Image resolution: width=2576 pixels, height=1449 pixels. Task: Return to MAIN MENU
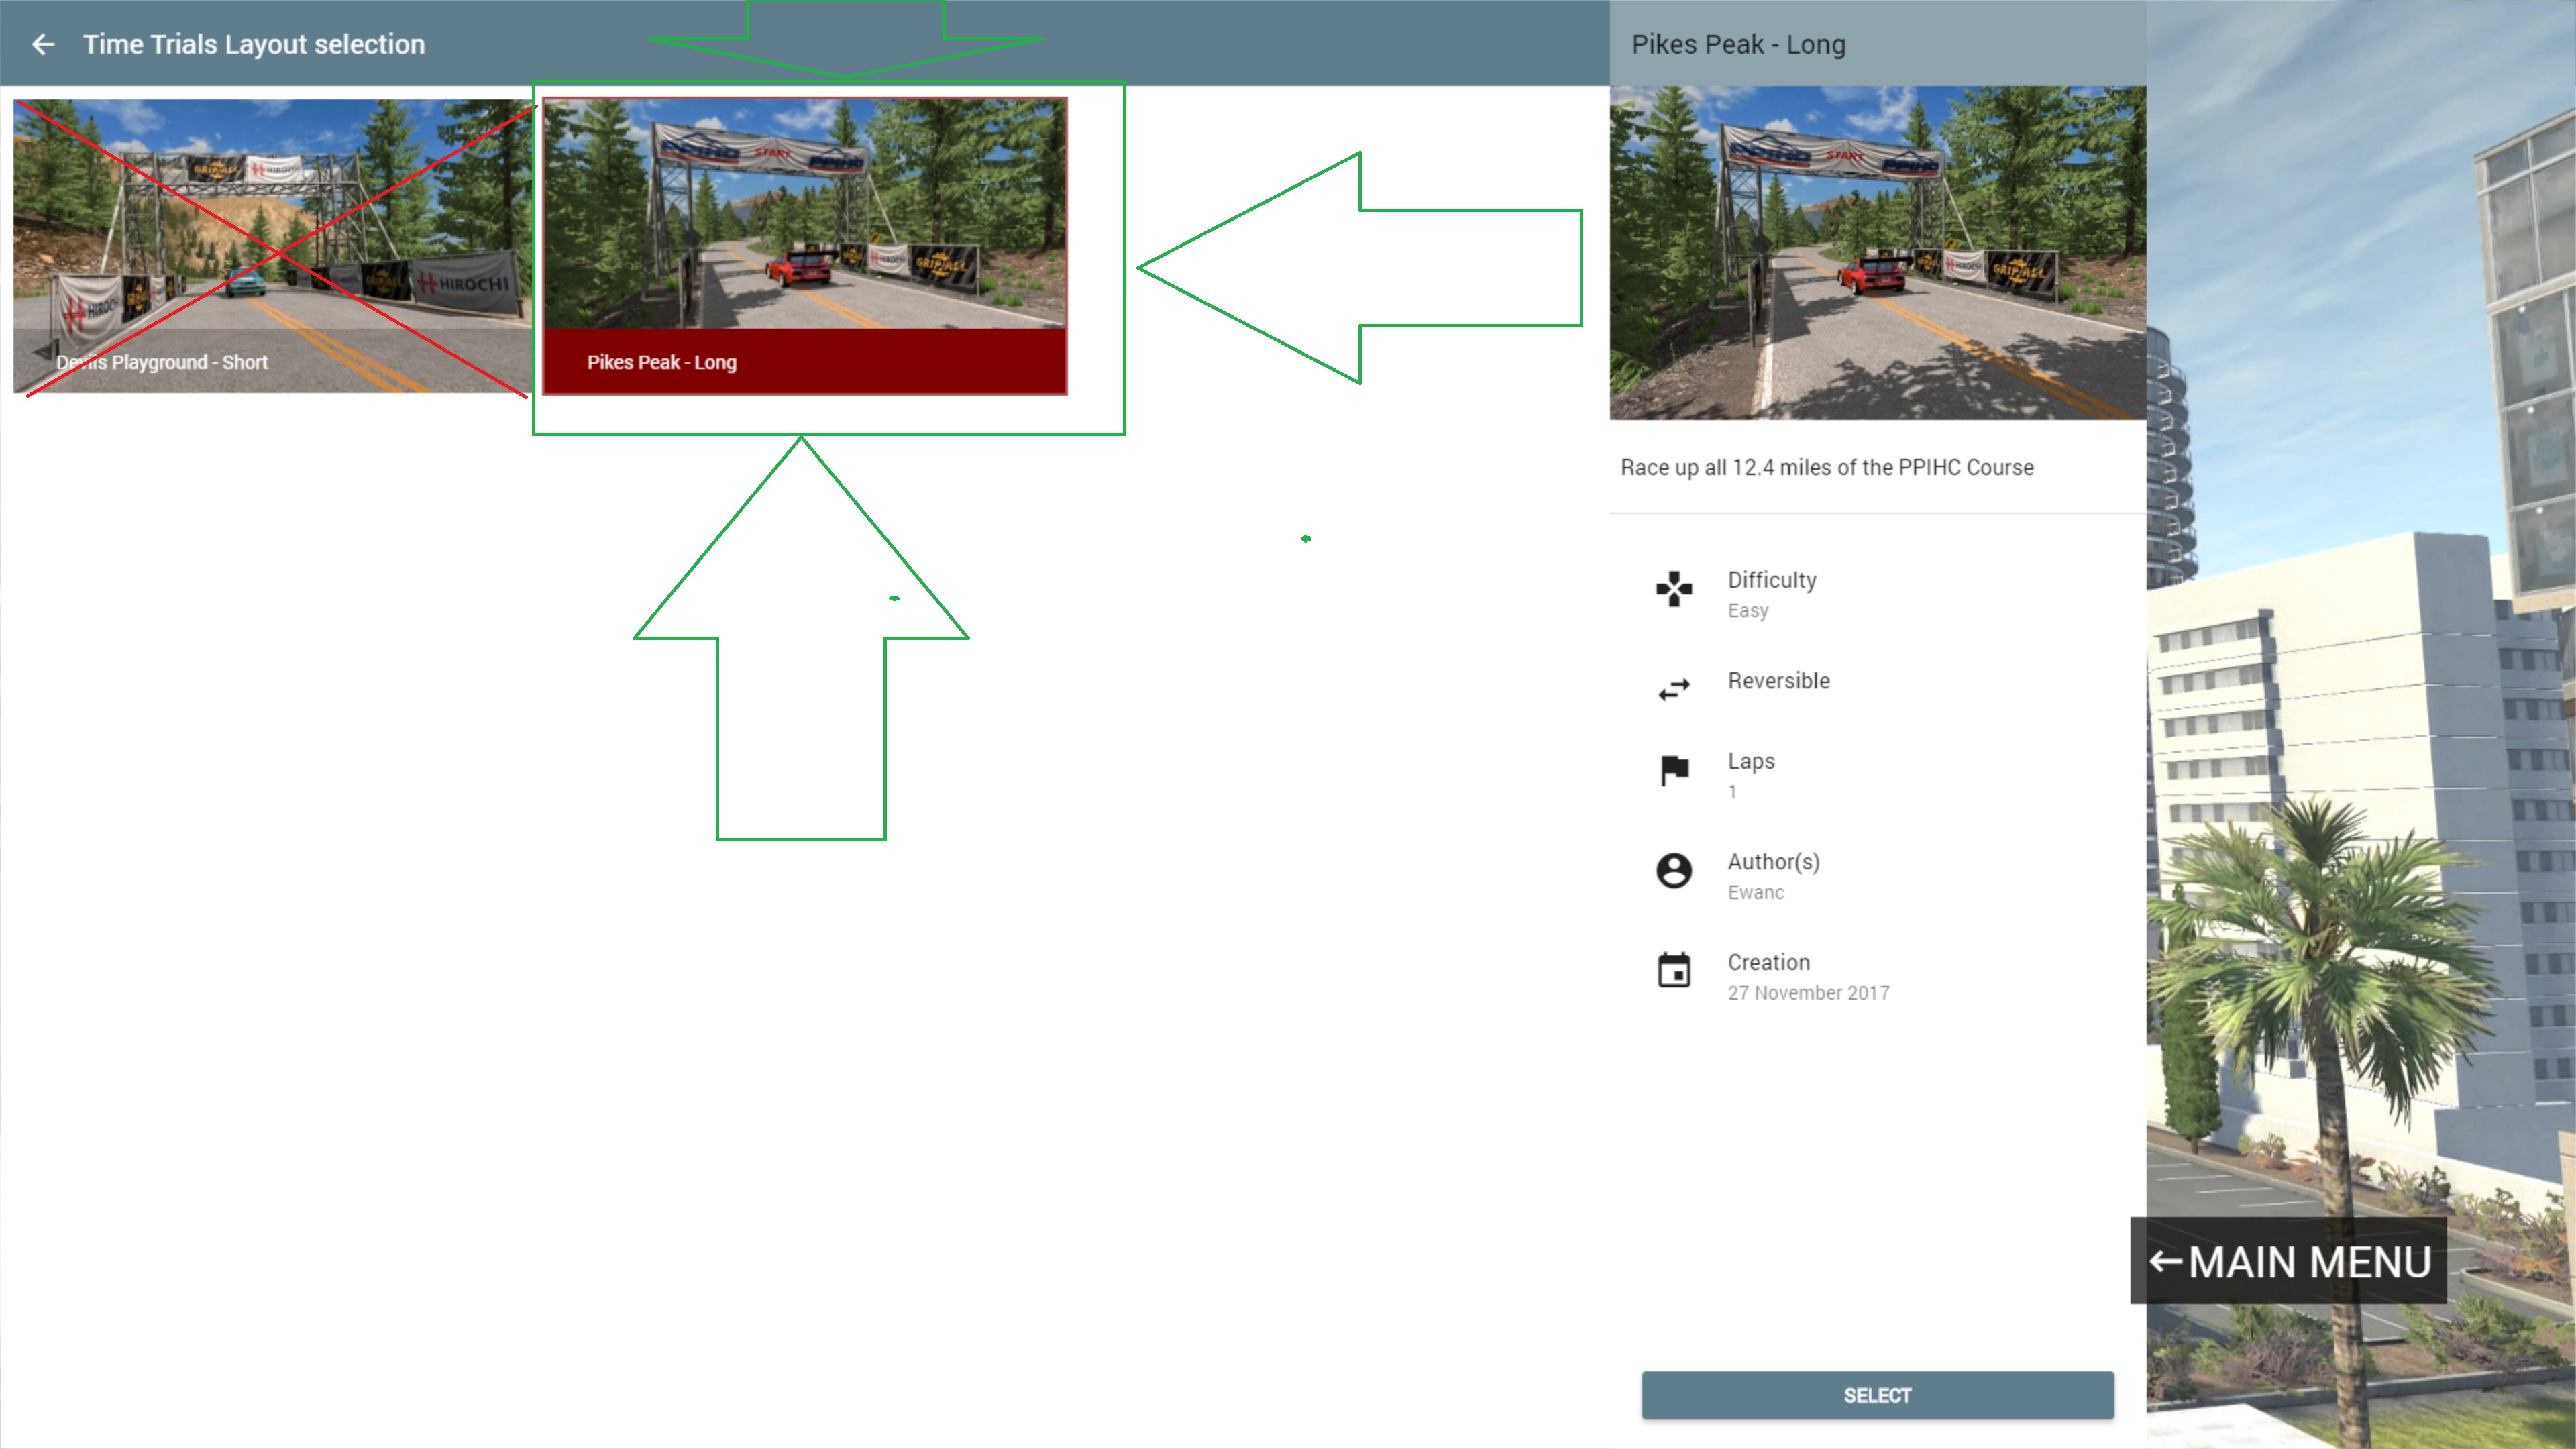2288,1260
